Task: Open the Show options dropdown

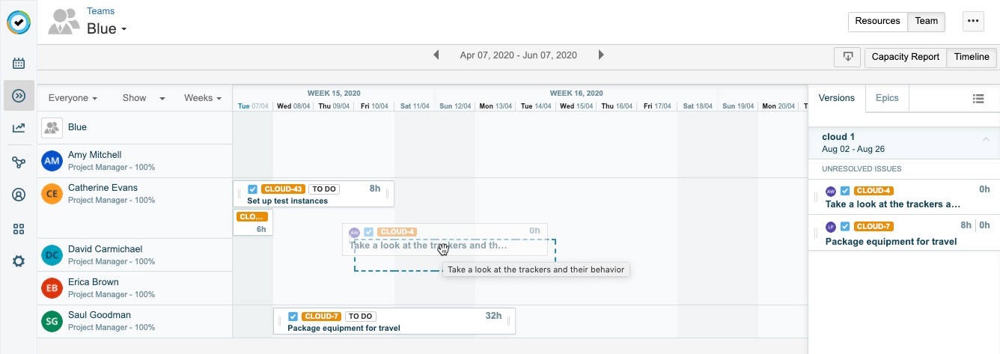Action: (x=144, y=98)
